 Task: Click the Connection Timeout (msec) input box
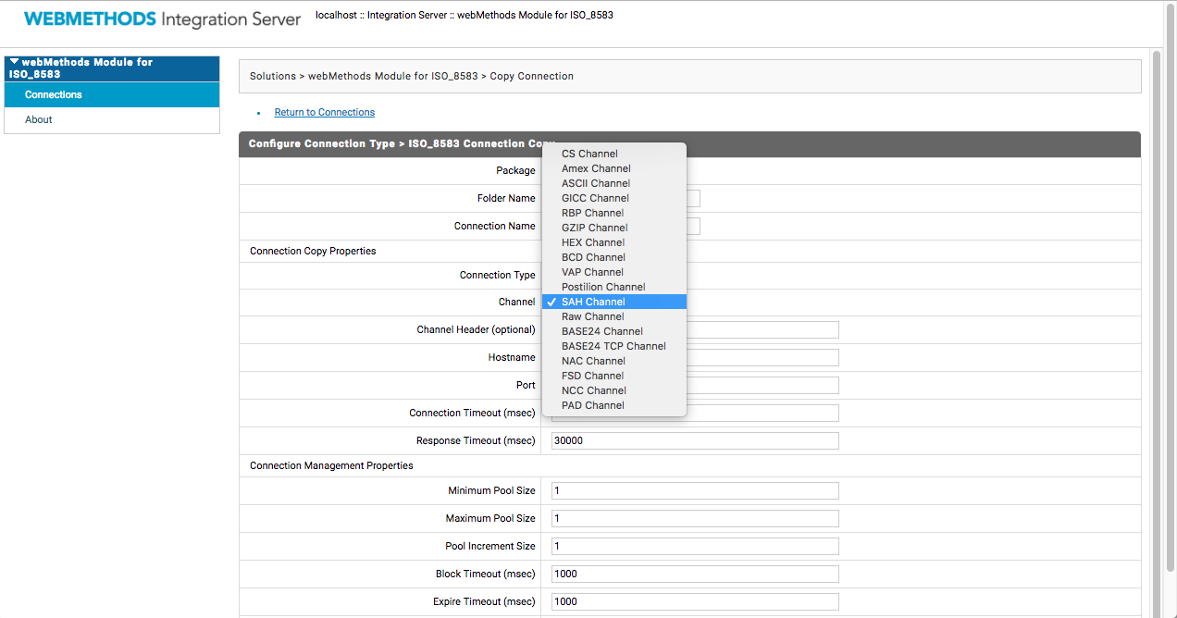pos(762,413)
